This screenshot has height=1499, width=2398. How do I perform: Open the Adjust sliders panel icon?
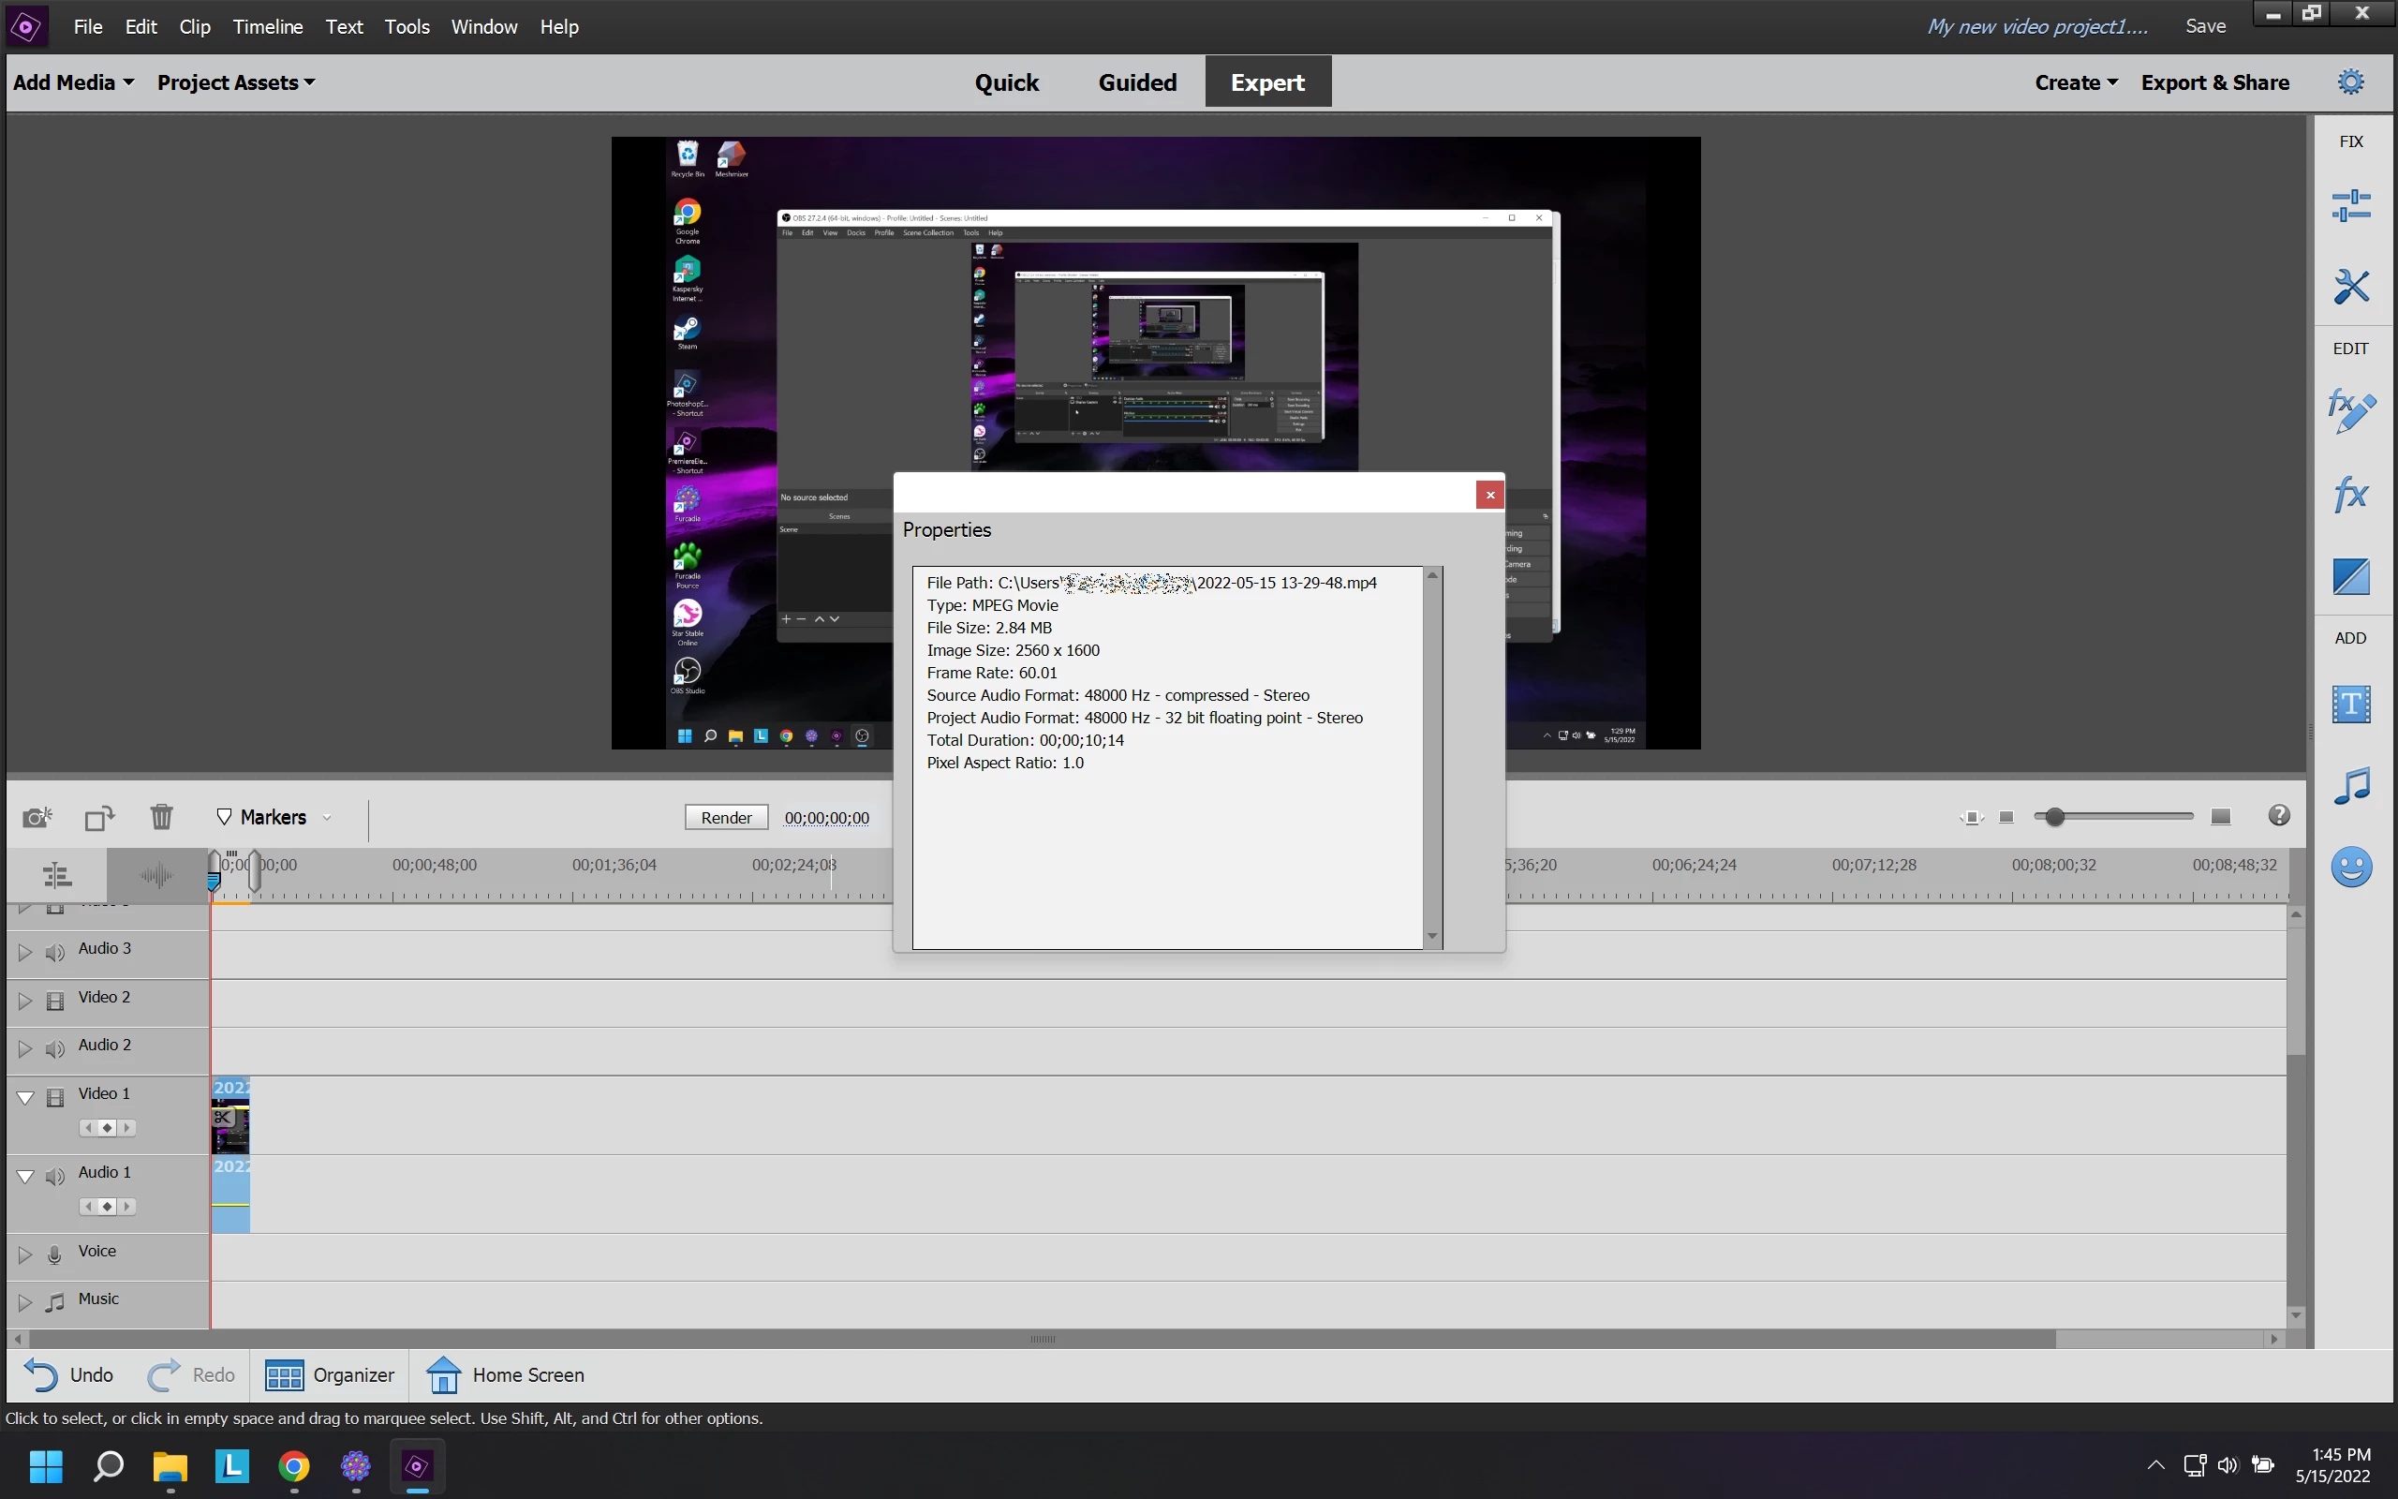pyautogui.click(x=2350, y=206)
